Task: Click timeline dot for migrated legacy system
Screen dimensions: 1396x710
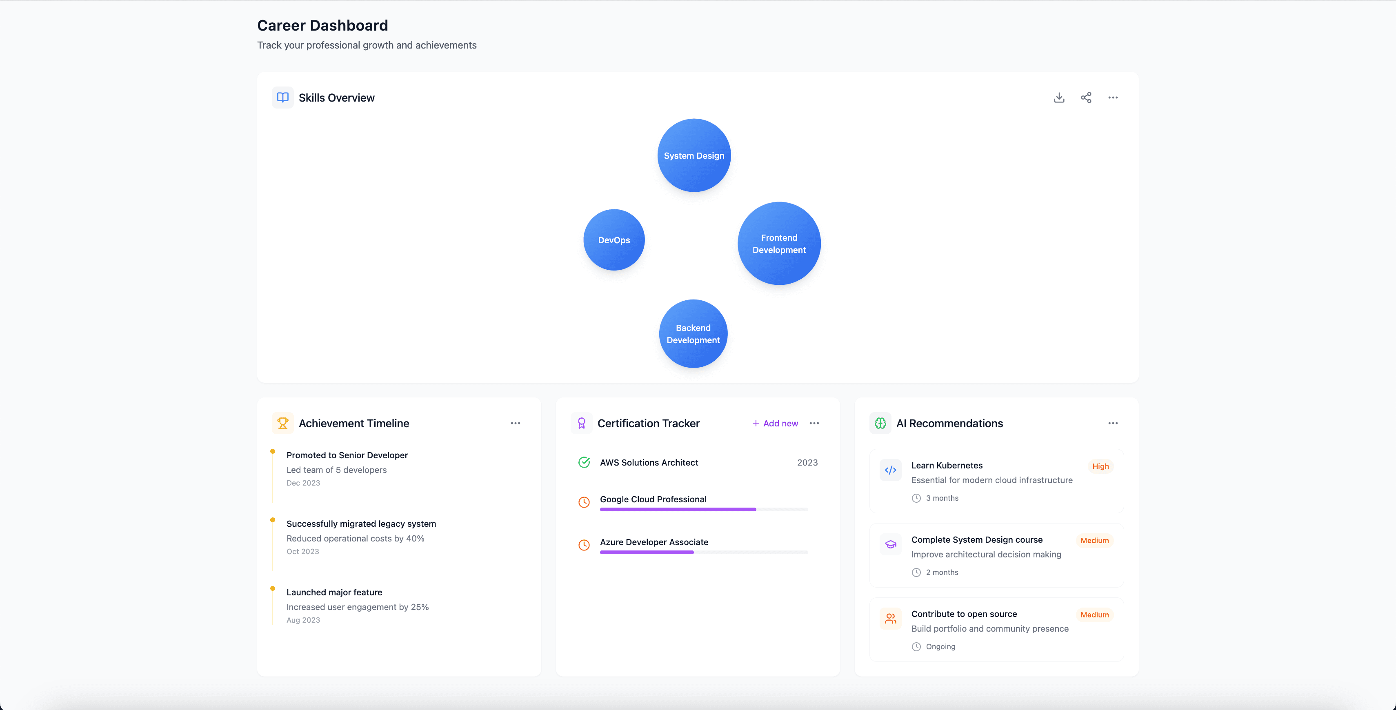Action: click(273, 520)
